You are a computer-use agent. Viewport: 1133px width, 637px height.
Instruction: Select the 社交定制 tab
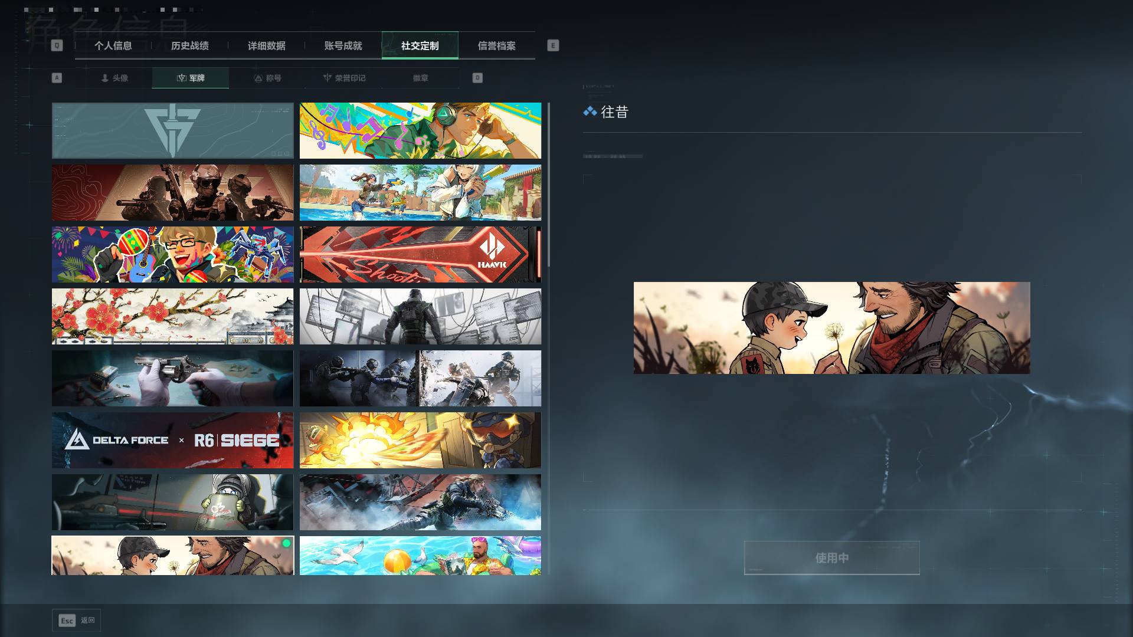tap(420, 45)
